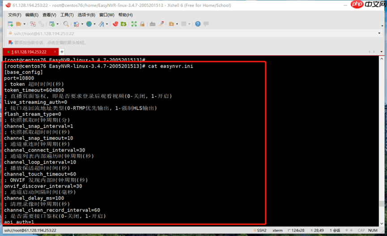The height and width of the screenshot is (236, 387).
Task: Click the Open Session folder icon
Action: [19, 24]
